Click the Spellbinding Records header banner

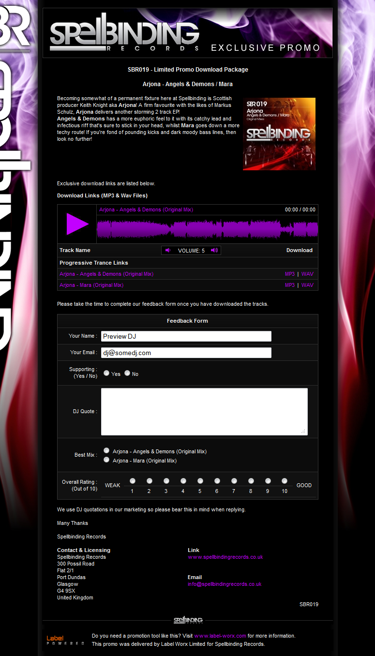pyautogui.click(x=188, y=33)
